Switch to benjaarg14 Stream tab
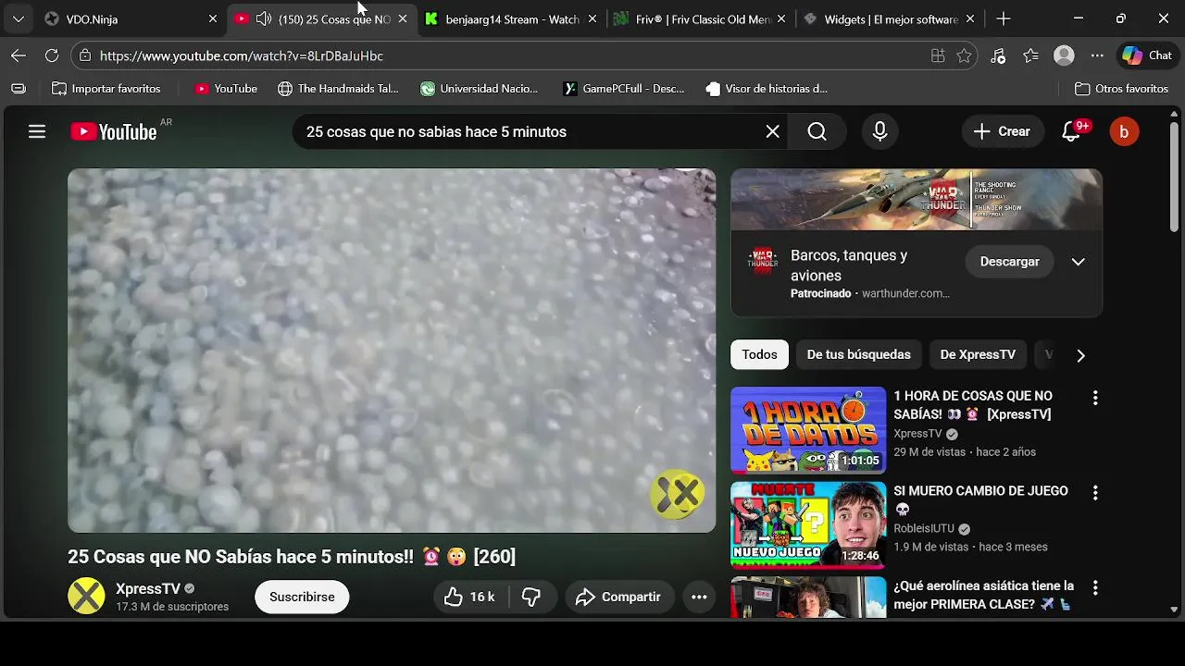The width and height of the screenshot is (1185, 666). tap(510, 18)
